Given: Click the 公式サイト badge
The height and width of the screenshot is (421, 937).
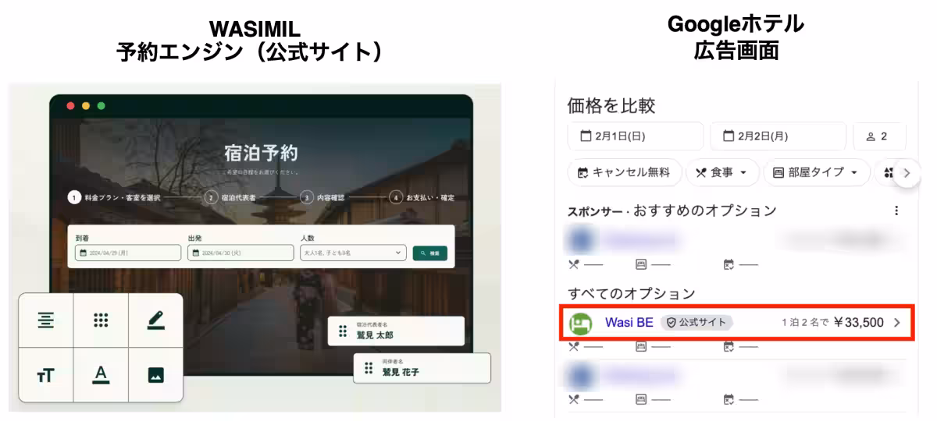Looking at the screenshot, I should tap(697, 323).
